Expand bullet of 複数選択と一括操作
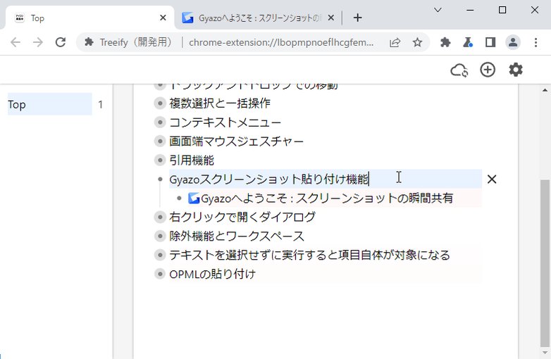Image resolution: width=551 pixels, height=359 pixels. point(160,103)
